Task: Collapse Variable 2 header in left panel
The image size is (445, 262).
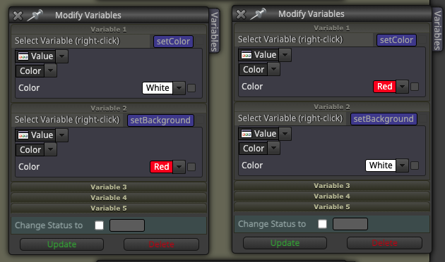Action: (109, 108)
